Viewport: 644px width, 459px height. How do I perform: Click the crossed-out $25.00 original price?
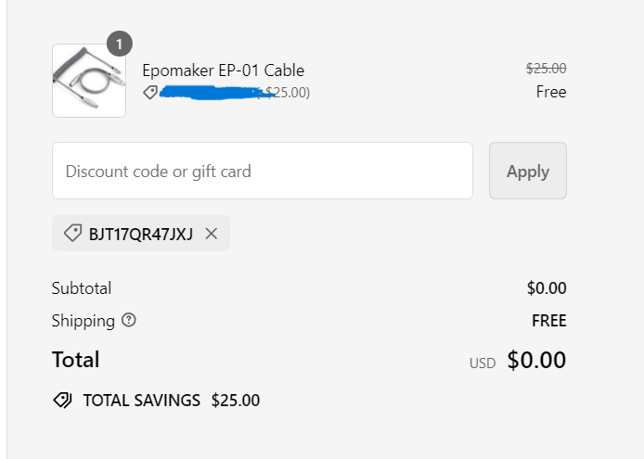coord(546,68)
